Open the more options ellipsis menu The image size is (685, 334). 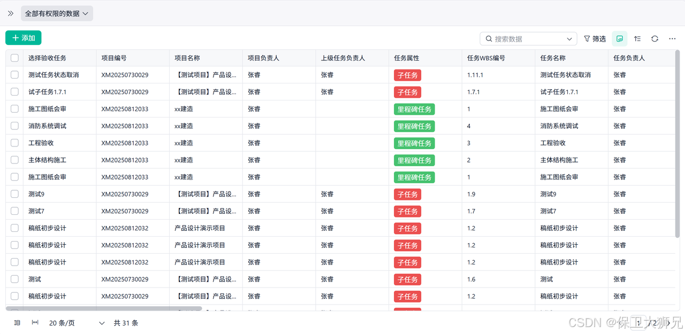click(672, 38)
